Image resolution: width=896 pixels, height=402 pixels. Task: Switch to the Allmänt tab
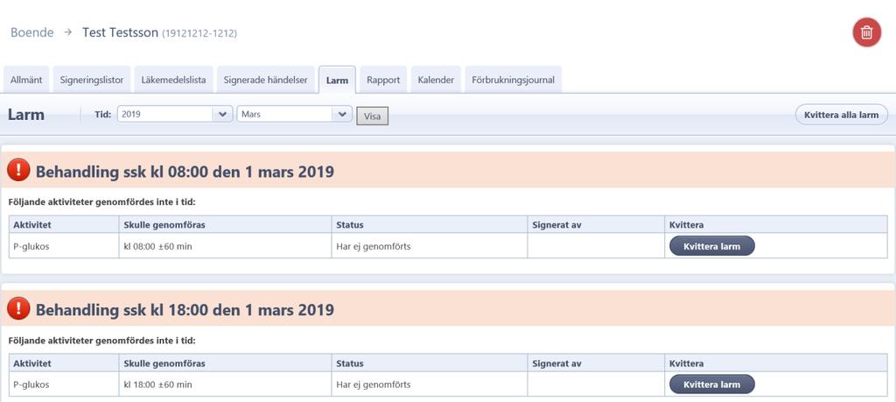click(x=26, y=80)
